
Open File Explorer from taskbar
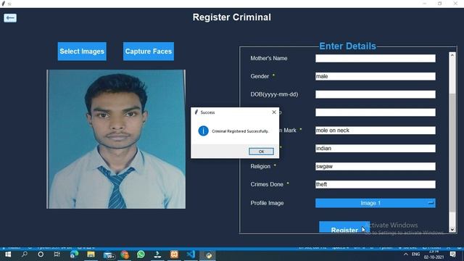click(x=91, y=254)
